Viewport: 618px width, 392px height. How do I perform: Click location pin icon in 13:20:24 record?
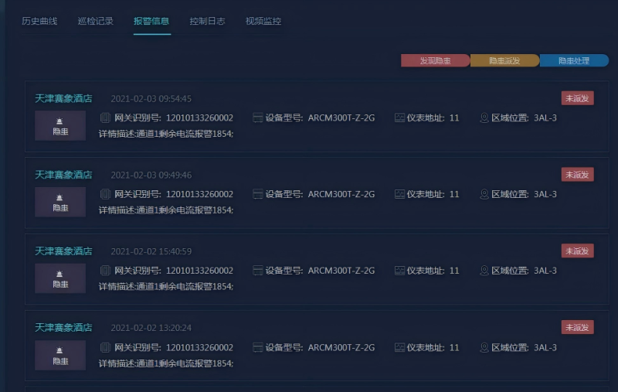click(x=484, y=347)
